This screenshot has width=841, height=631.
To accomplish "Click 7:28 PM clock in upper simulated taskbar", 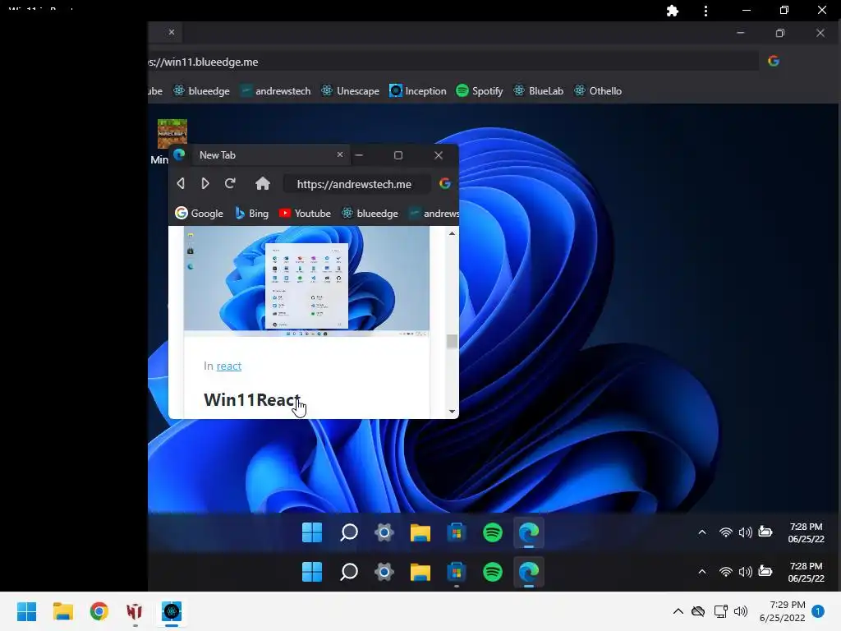I will pos(807,532).
